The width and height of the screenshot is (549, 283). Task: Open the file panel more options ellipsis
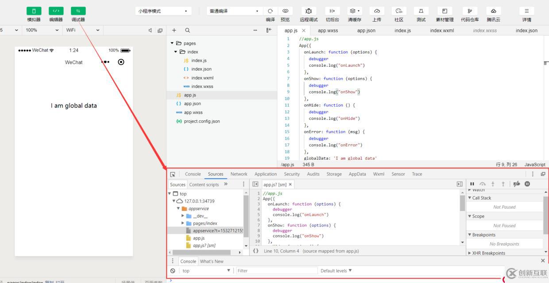coord(255,30)
